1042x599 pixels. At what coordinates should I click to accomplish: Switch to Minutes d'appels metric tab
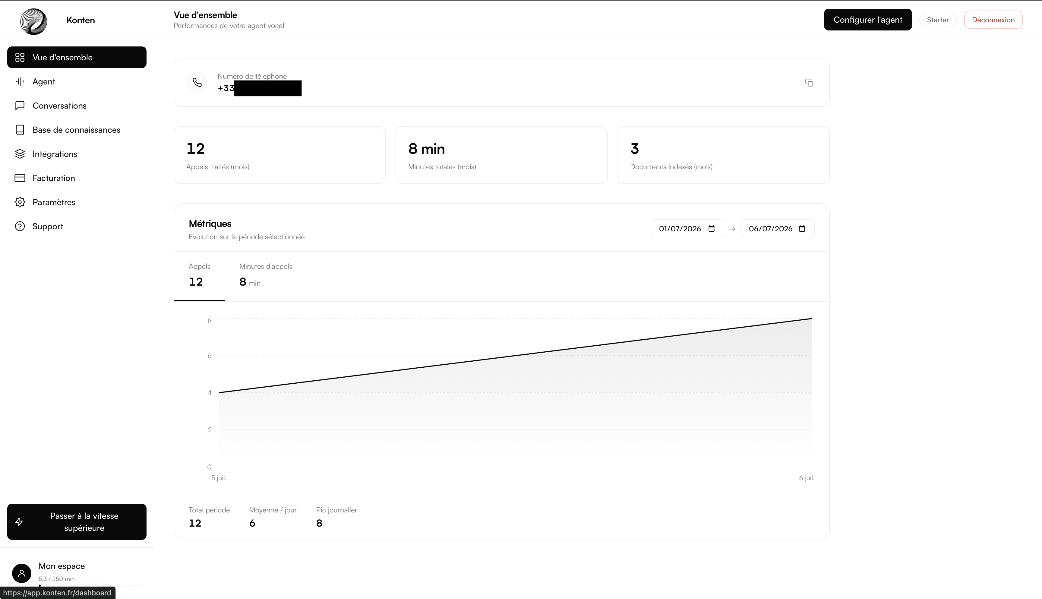coord(266,276)
